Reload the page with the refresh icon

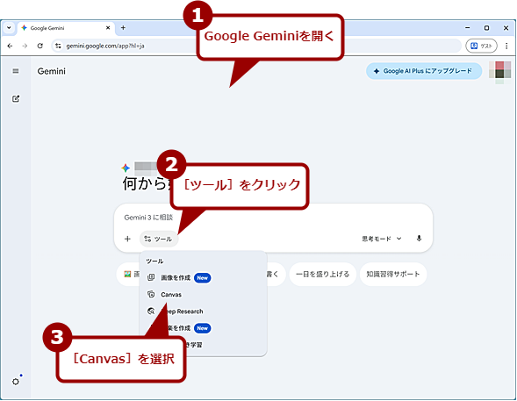[x=39, y=46]
